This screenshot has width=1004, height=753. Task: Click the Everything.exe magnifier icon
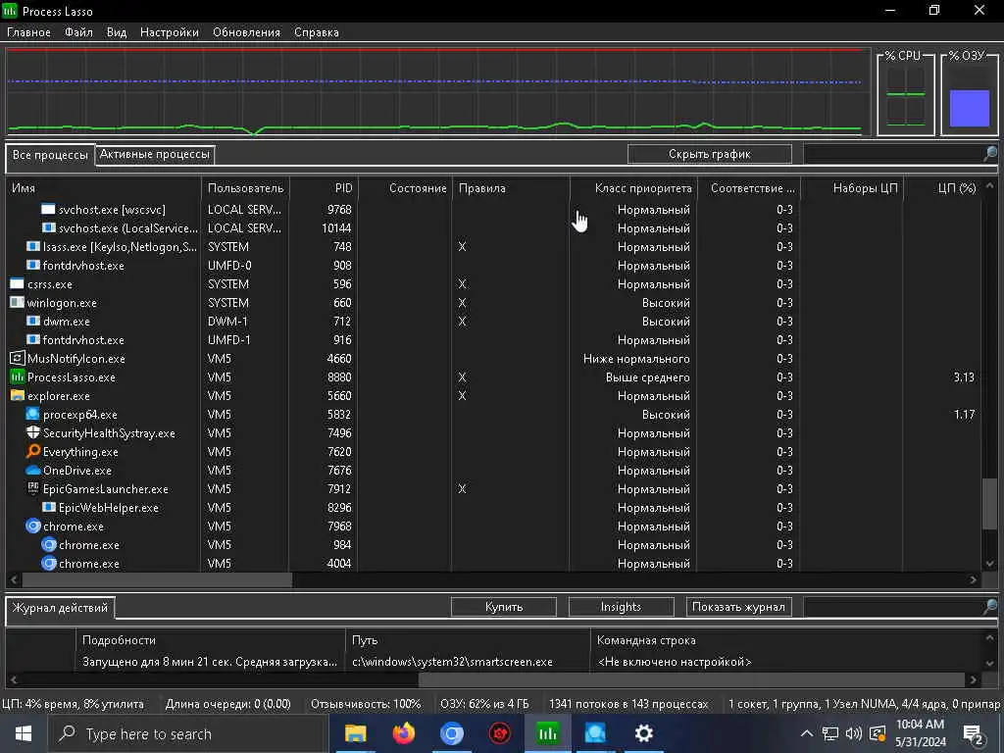click(x=32, y=451)
